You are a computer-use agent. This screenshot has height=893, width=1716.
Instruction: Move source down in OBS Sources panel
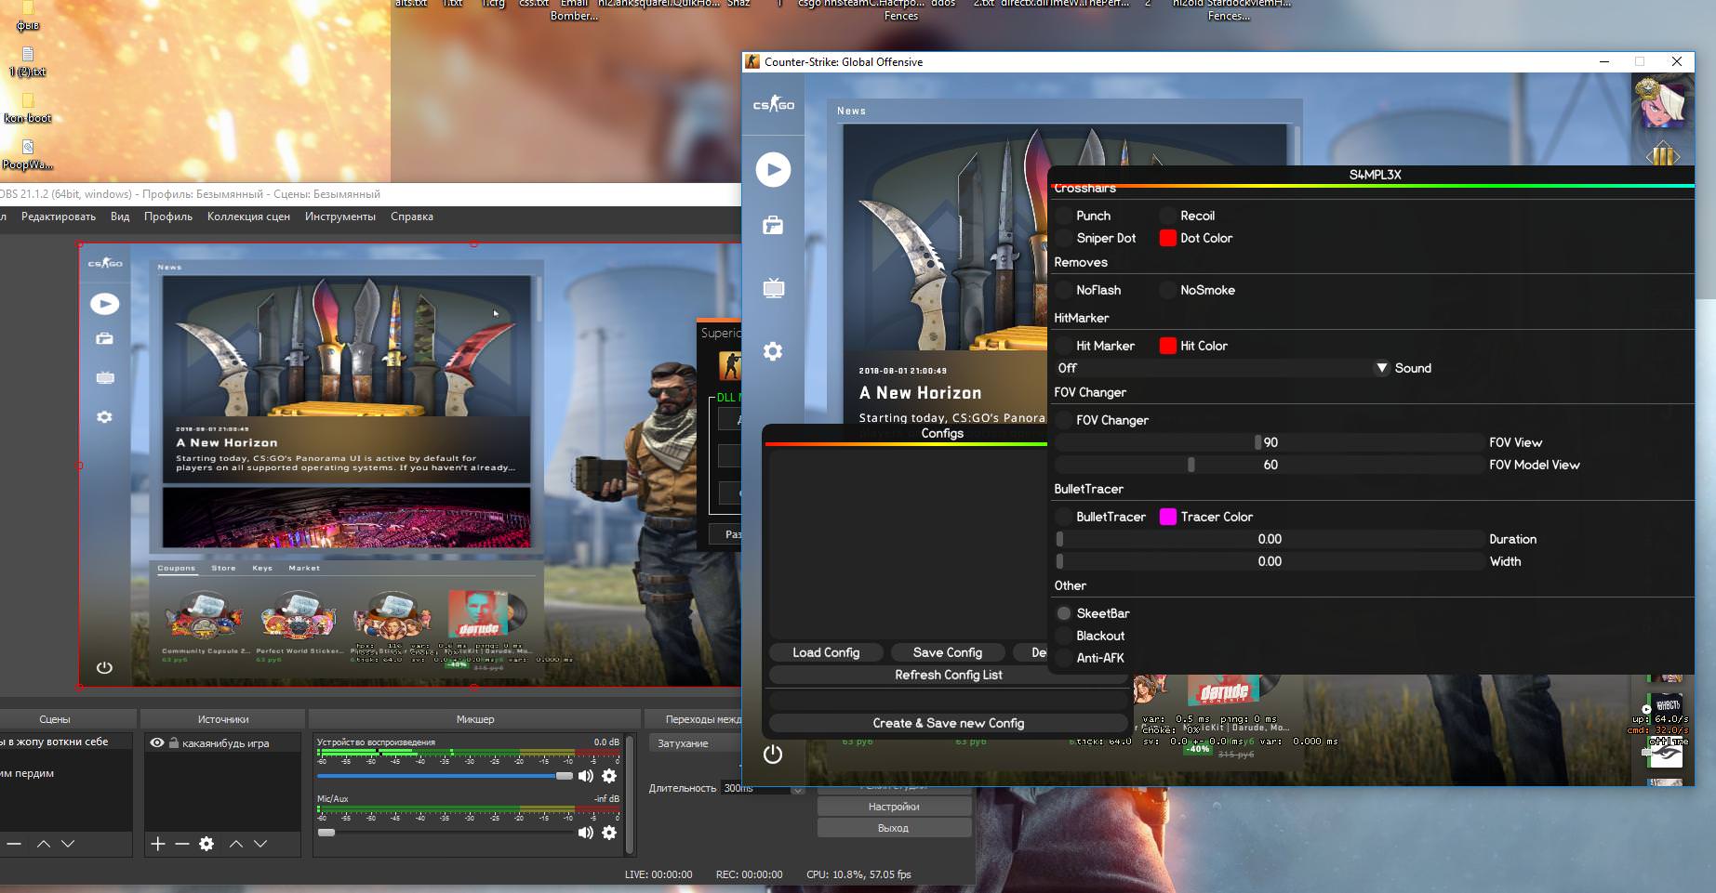coord(260,844)
